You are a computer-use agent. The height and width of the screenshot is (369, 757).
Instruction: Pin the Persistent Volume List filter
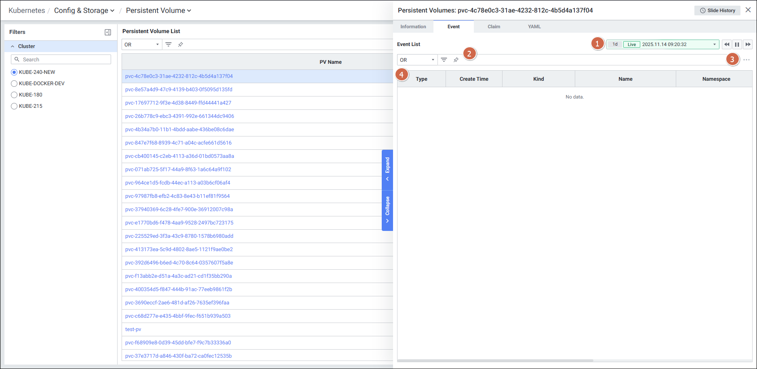181,44
